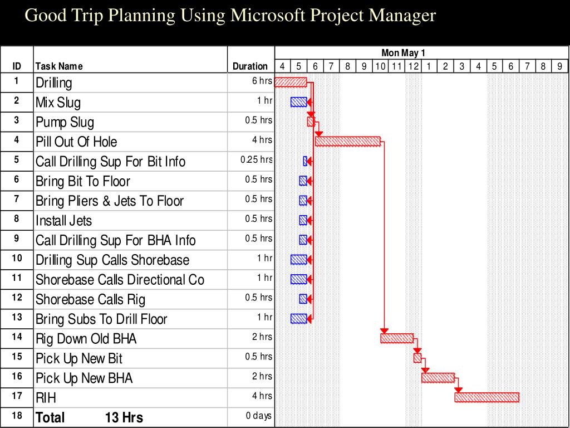
Task: Click the Mon May 1 timescale header
Action: (403, 53)
